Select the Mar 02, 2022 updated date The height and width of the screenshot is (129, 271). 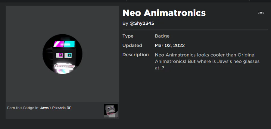pyautogui.click(x=170, y=45)
